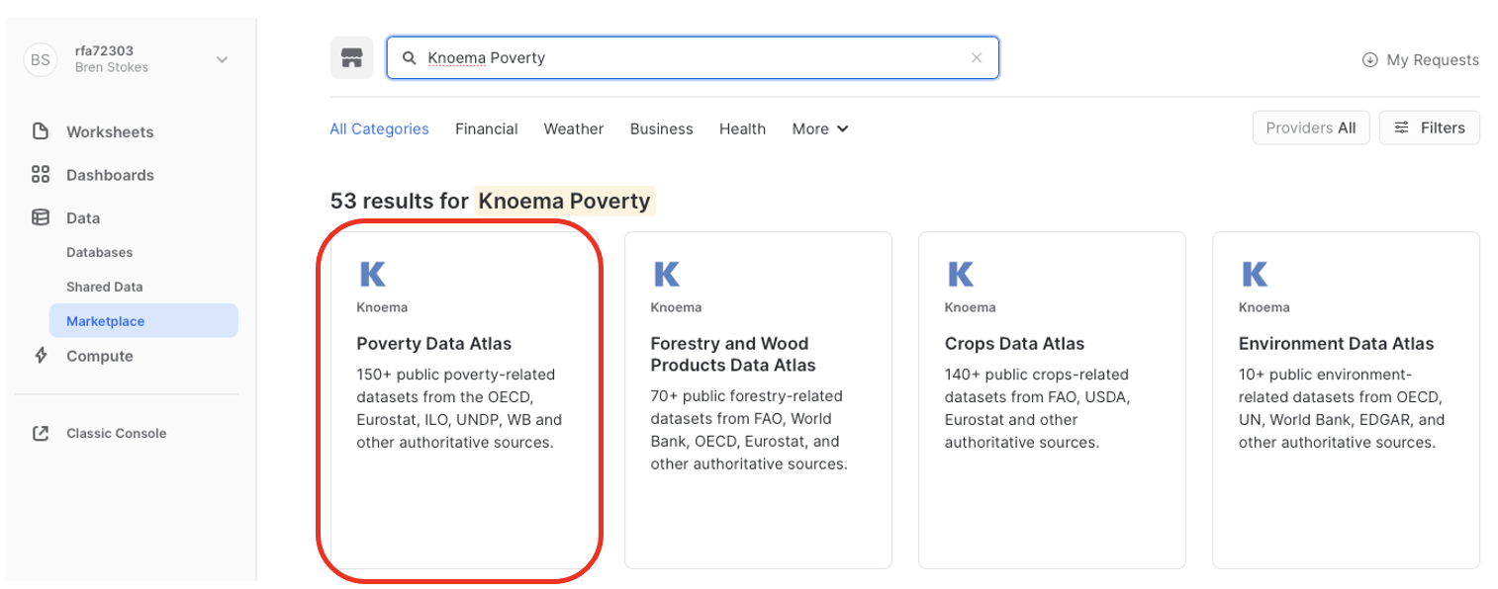Select the Health category tab
The width and height of the screenshot is (1498, 589).
742,128
